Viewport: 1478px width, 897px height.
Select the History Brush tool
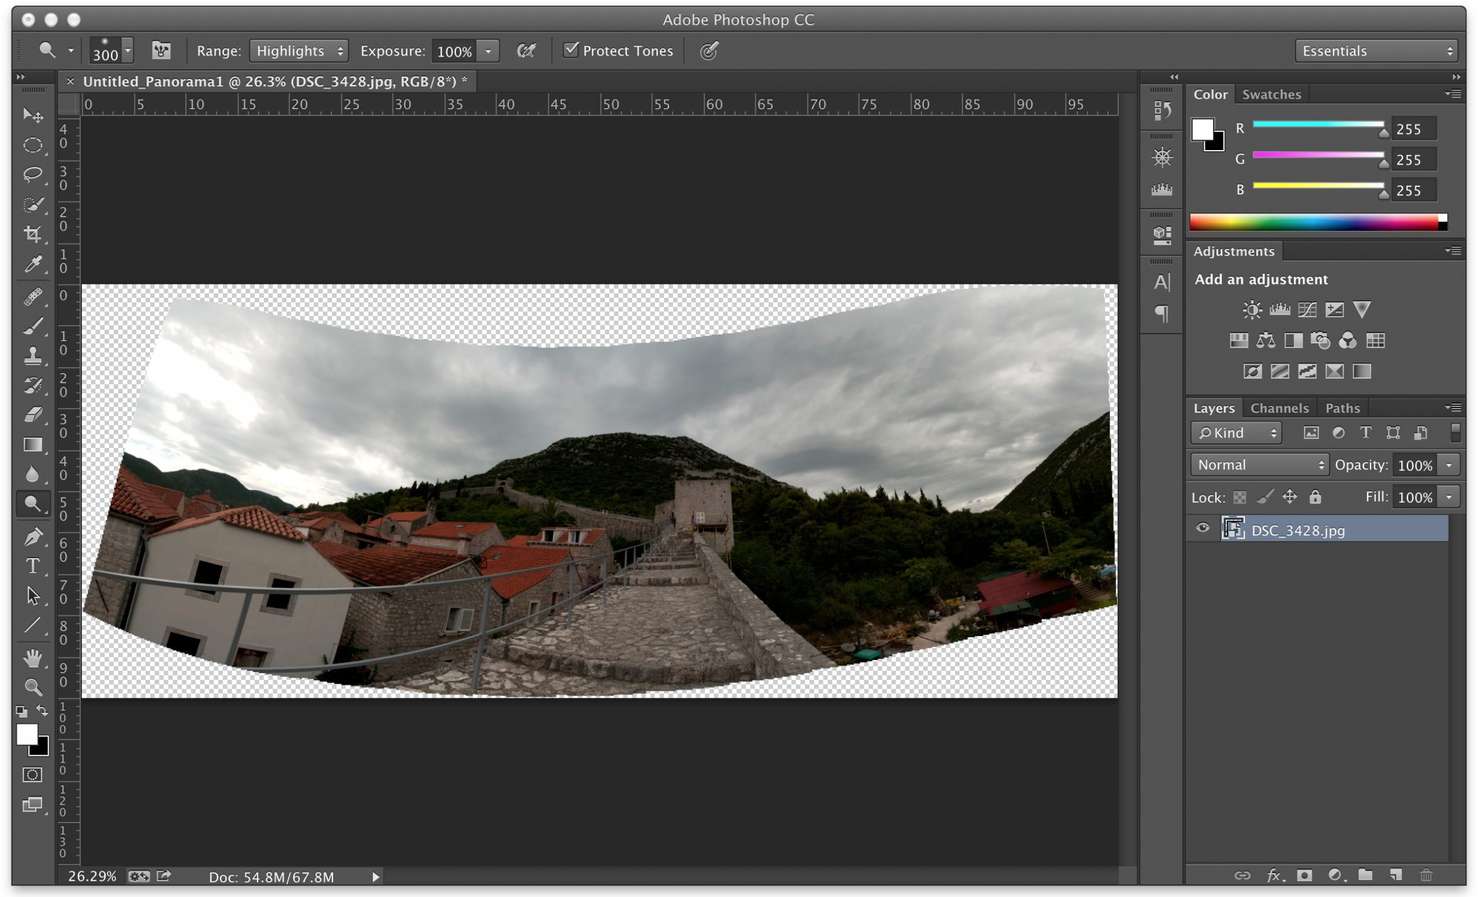tap(33, 385)
